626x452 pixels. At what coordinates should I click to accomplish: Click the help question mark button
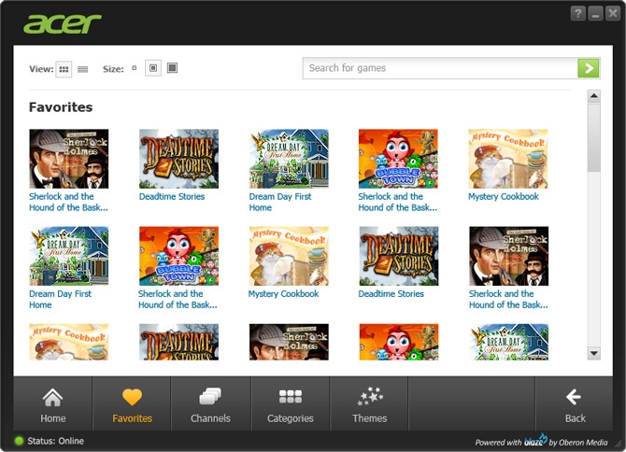click(577, 14)
